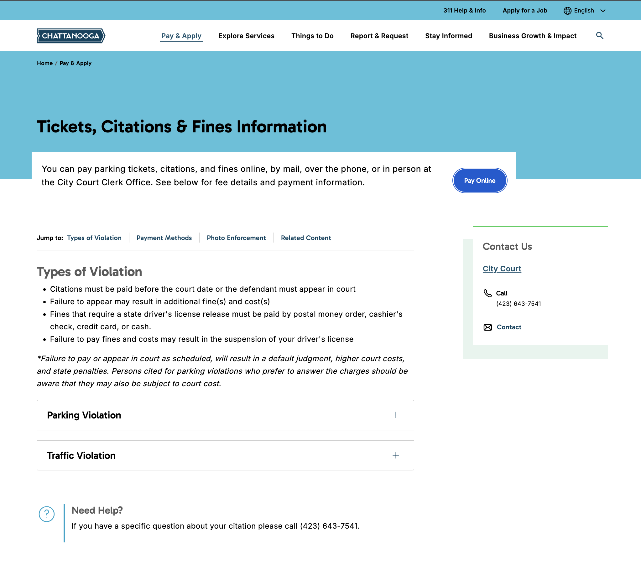This screenshot has height=564, width=641.
Task: Jump to Photo Enforcement section
Action: tap(236, 238)
